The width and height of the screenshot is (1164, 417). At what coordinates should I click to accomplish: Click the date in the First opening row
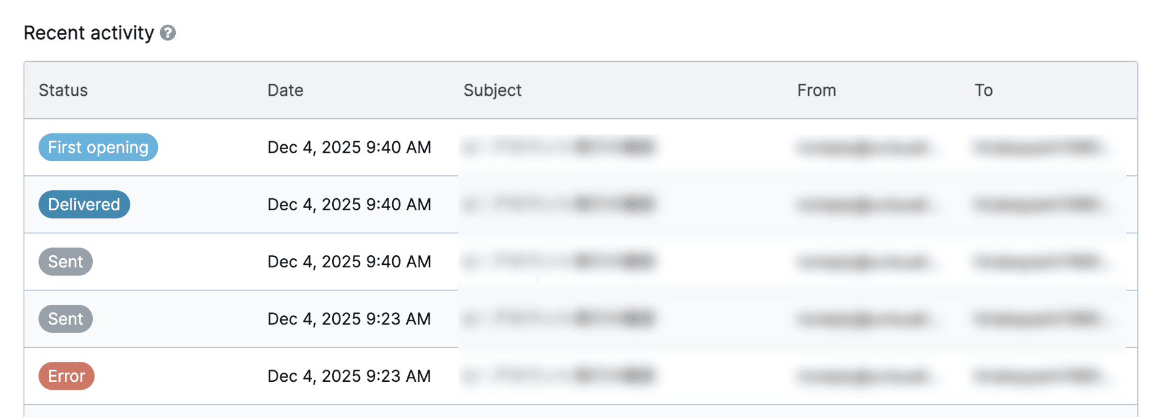pos(349,147)
